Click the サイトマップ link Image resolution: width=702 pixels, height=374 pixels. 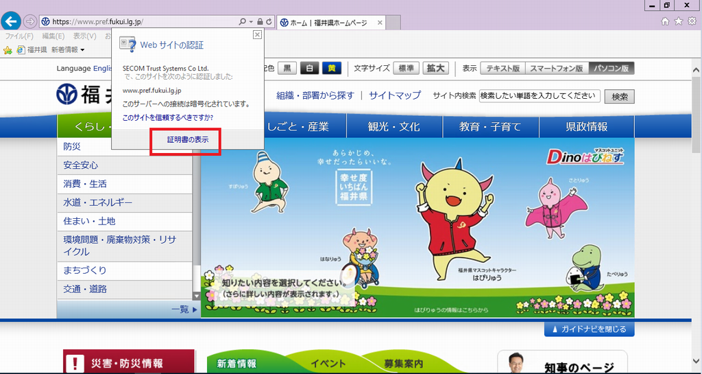click(395, 95)
